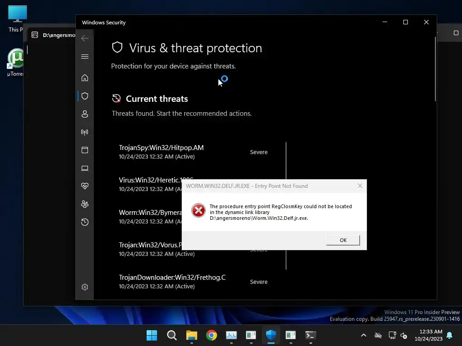This screenshot has width=462, height=346.
Task: Open App & browser control in the sidebar
Action: 84,150
